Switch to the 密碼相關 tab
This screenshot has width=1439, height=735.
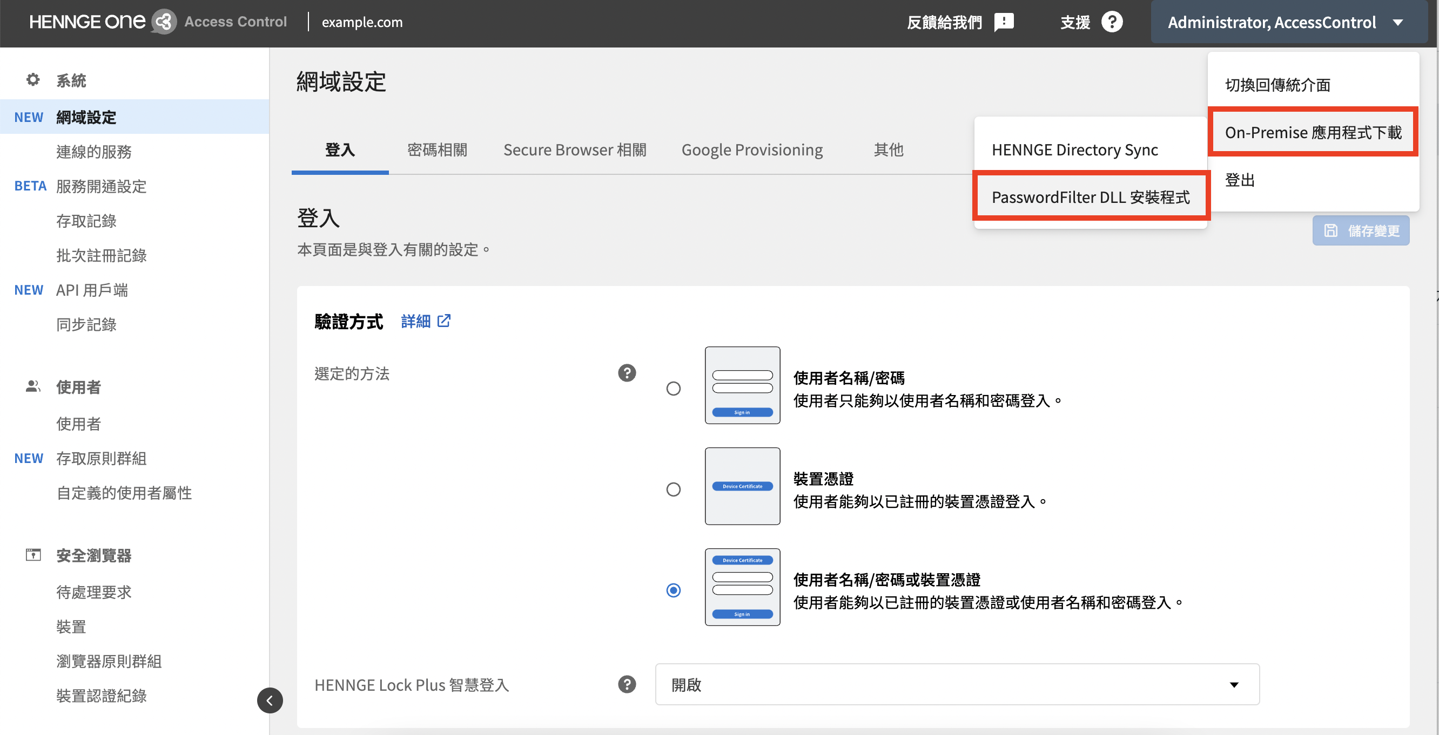tap(437, 150)
